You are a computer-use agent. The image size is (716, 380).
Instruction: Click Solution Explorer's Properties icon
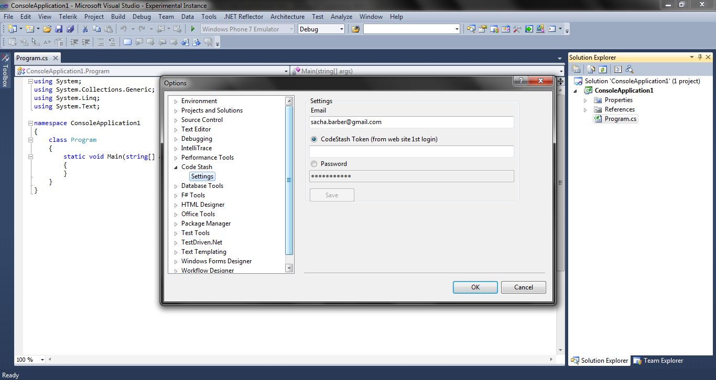[576, 69]
